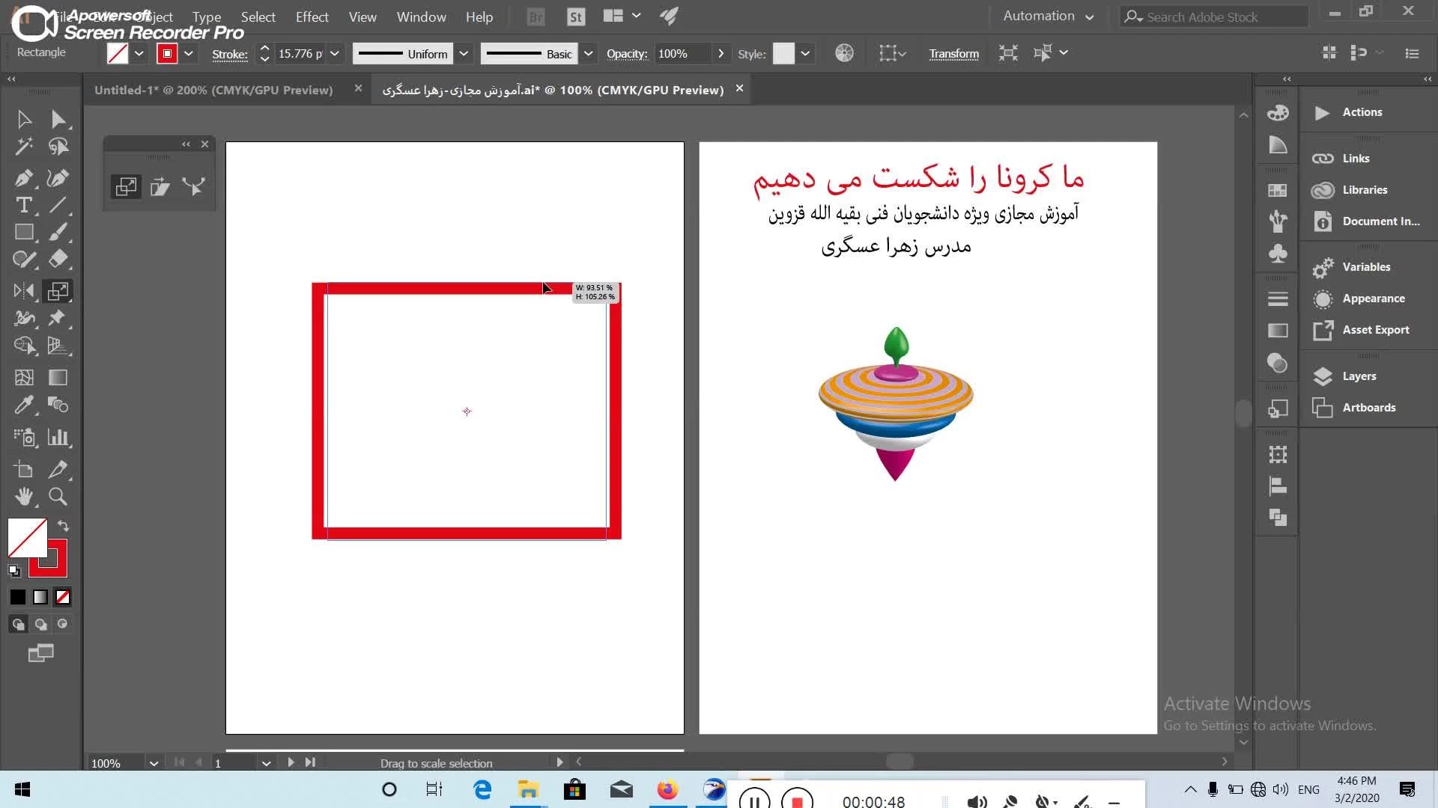Expand stroke weight dropdown
The image size is (1438, 808).
click(x=335, y=54)
